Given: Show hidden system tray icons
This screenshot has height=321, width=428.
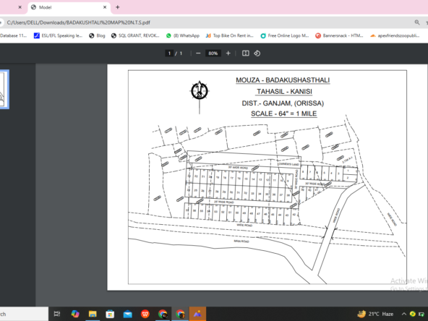Looking at the screenshot, I should click(x=404, y=314).
